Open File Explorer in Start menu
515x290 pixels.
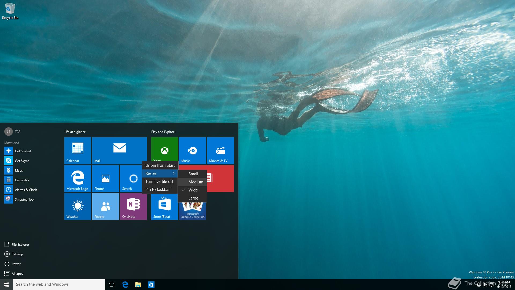coord(17,245)
